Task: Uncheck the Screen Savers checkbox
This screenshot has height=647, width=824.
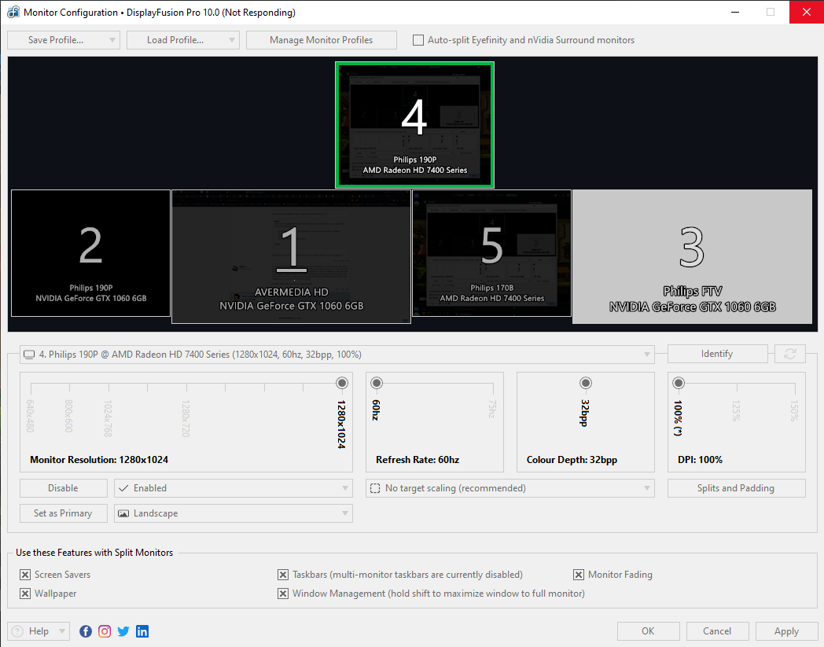Action: pos(25,575)
